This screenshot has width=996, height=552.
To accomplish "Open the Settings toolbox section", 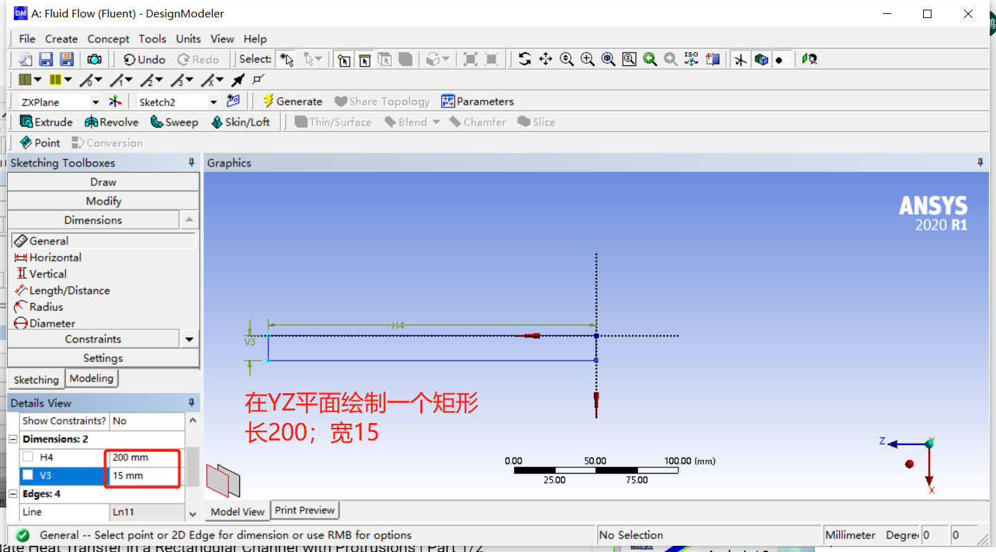I will [103, 358].
